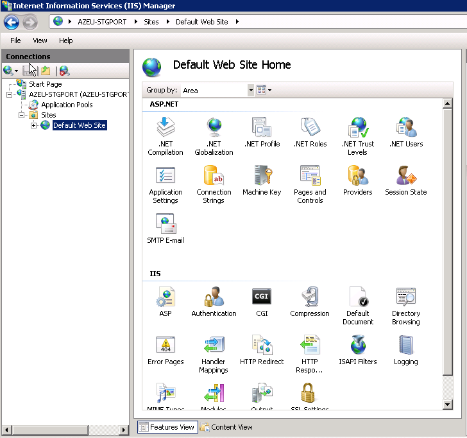
Task: Open the .NET Roles feature
Action: click(x=310, y=132)
